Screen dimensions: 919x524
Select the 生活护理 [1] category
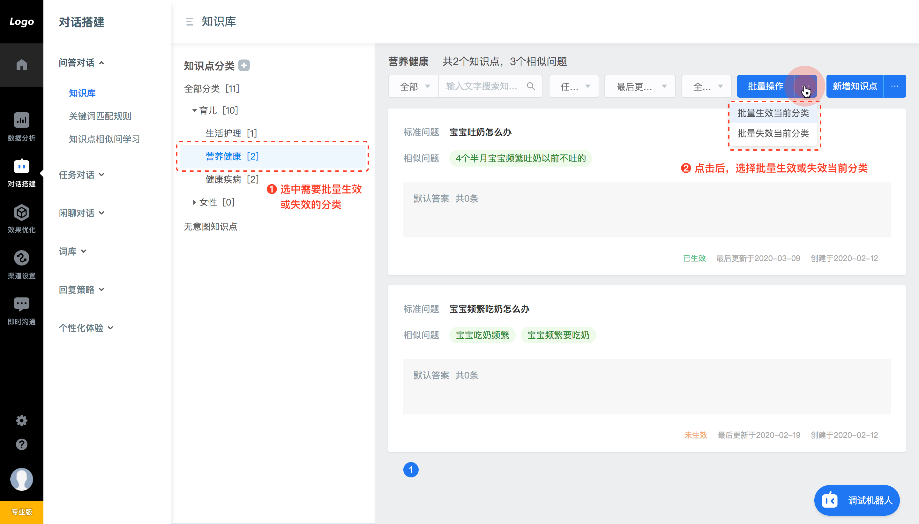pyautogui.click(x=231, y=133)
